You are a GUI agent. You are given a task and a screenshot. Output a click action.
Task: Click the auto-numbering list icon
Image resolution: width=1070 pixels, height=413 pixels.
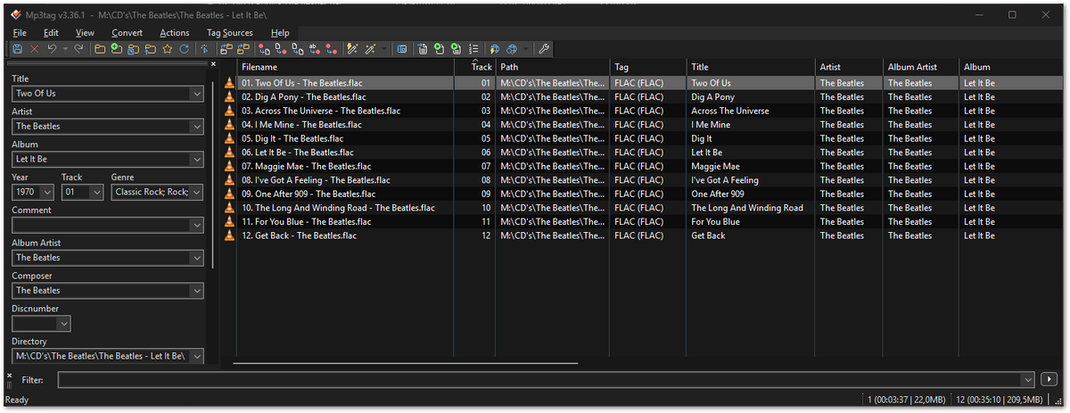click(x=473, y=49)
